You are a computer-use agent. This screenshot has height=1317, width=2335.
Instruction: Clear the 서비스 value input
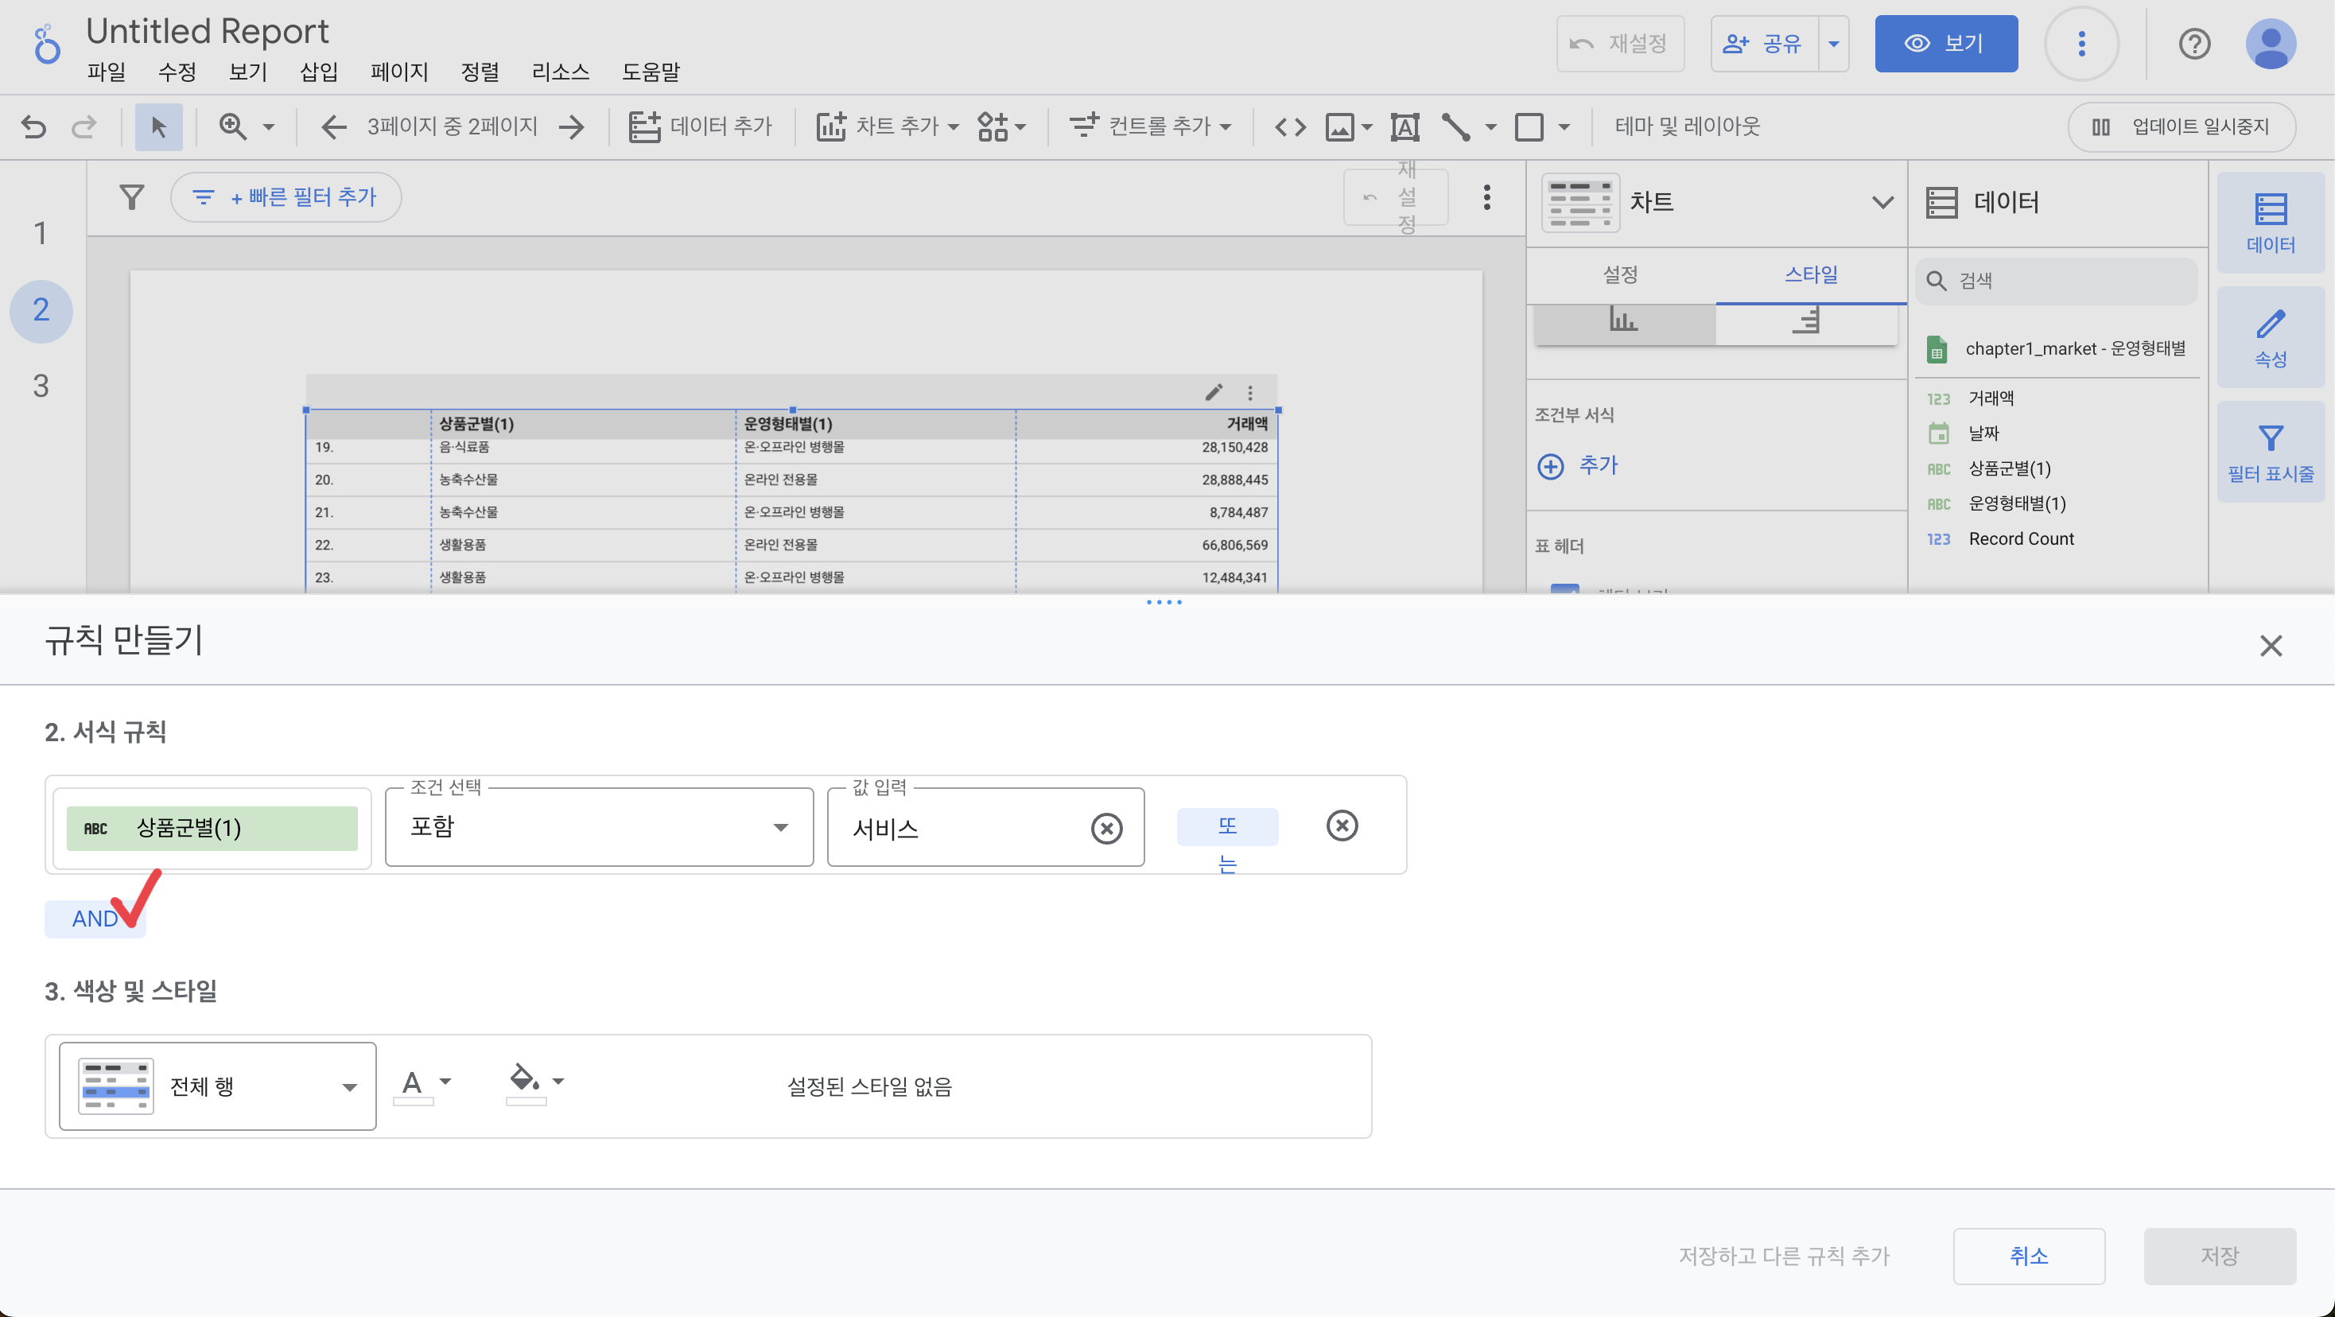(x=1105, y=828)
